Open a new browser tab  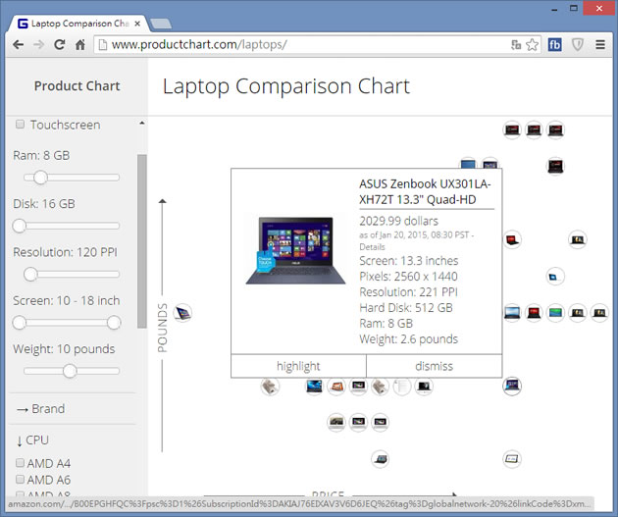pyautogui.click(x=161, y=24)
